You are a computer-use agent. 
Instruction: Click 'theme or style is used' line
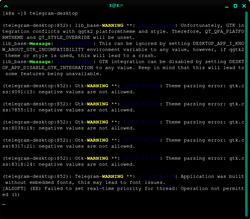pyautogui.click(x=81, y=56)
